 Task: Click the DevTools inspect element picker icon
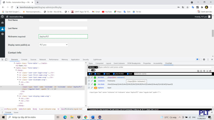(2, 60)
